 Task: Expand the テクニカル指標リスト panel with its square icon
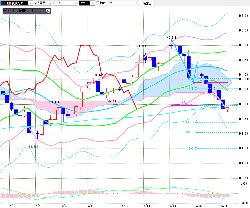click(48, 11)
